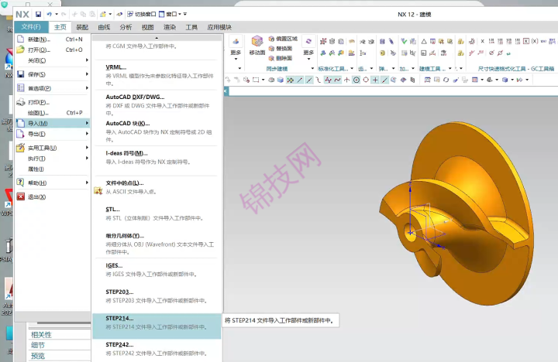Image resolution: width=558 pixels, height=362 pixels.
Task: Click the blue shaded cube icon in selection bar
Action: coord(281,80)
